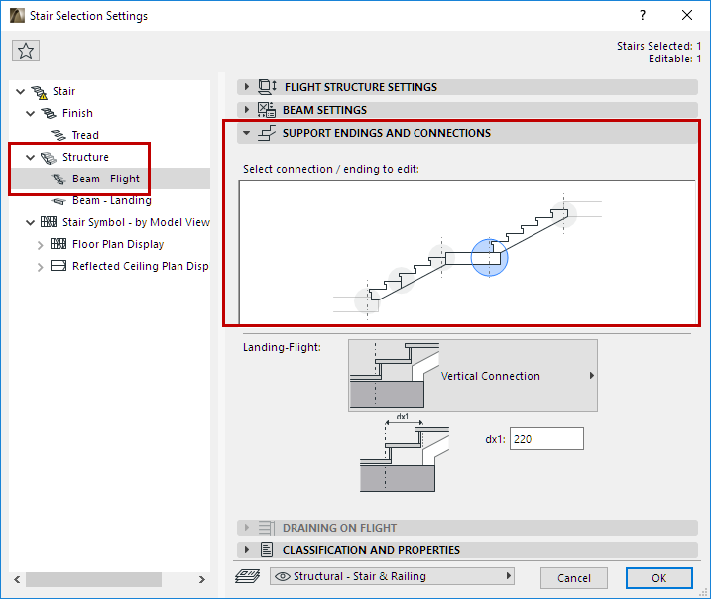The image size is (711, 599).
Task: Click the Support Endings and Connections icon
Action: [x=266, y=133]
